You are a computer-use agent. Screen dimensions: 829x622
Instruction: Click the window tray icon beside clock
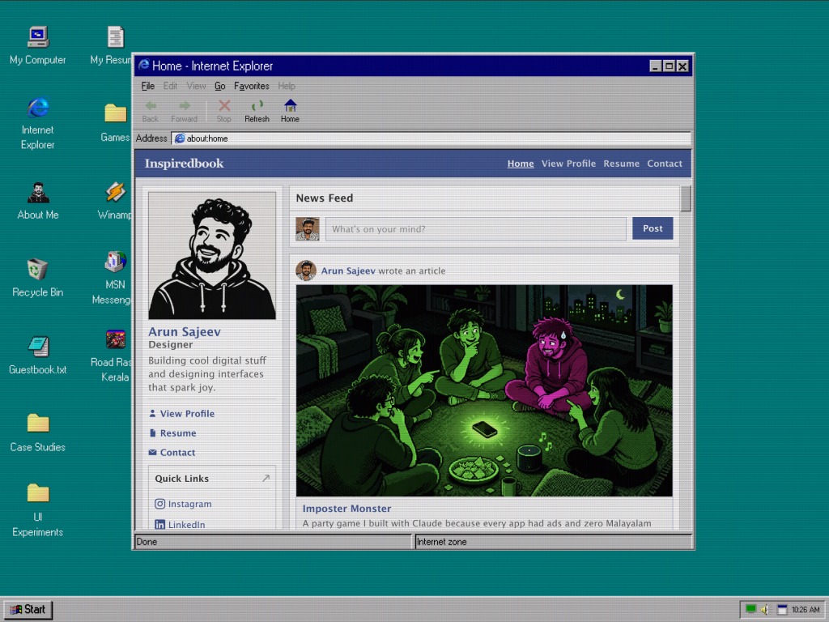(x=782, y=610)
